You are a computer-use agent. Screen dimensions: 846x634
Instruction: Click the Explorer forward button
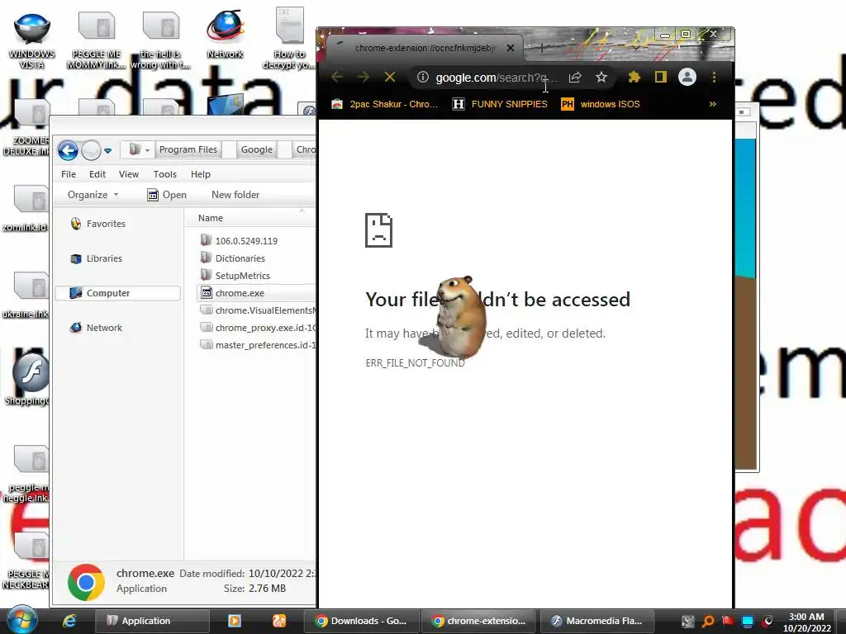[x=91, y=150]
